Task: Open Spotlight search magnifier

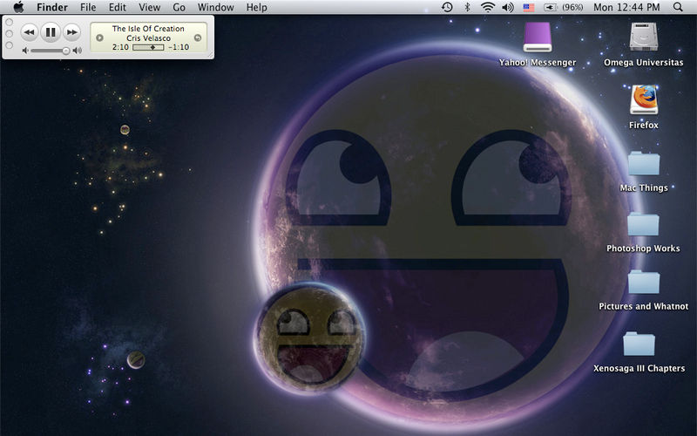Action: tap(678, 7)
